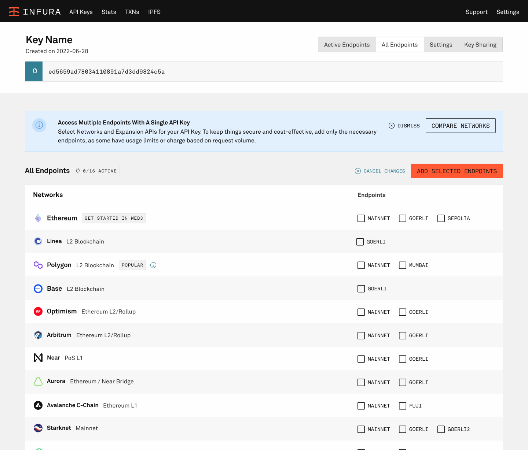Tick Optimism MAINNET checkbox

[x=361, y=312]
